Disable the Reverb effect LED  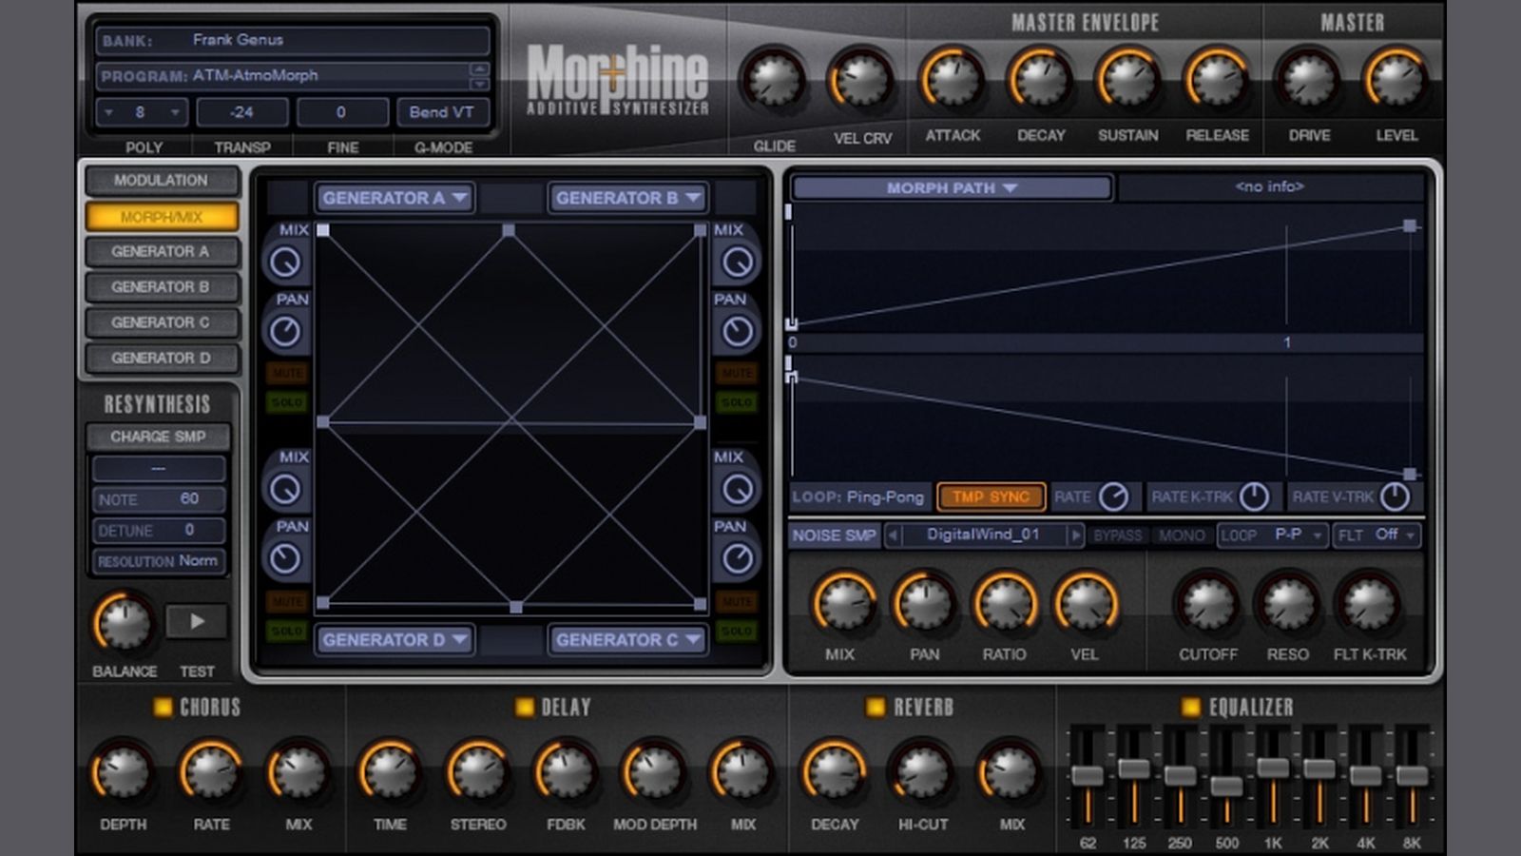tap(876, 707)
